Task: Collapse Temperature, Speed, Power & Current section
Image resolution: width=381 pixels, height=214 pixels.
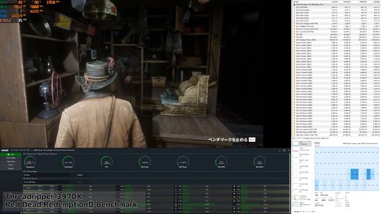Action: 24,154
